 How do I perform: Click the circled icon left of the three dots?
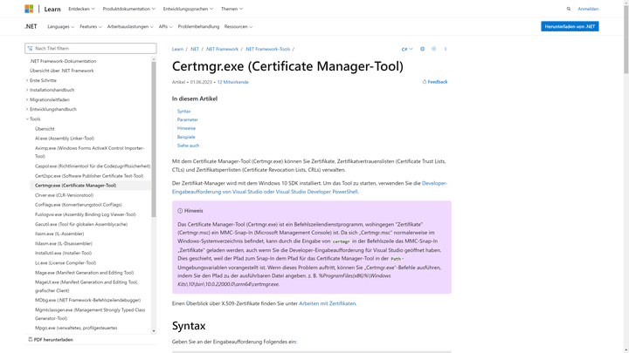point(433,49)
